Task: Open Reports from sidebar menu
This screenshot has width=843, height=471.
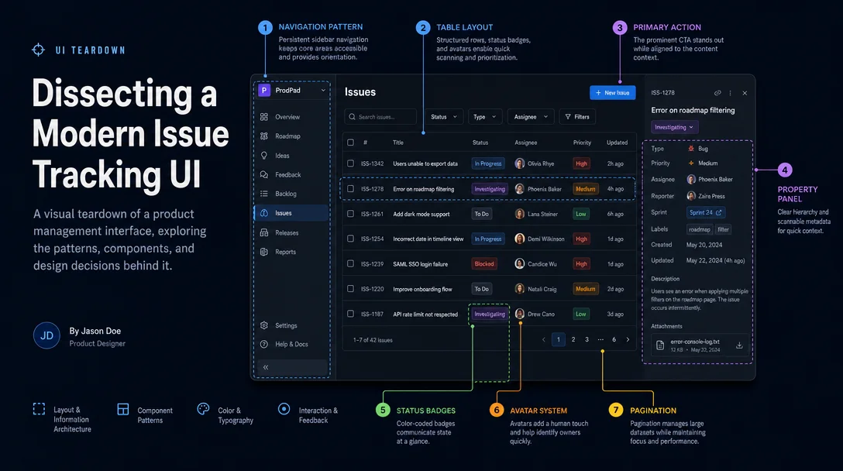Action: pyautogui.click(x=285, y=252)
